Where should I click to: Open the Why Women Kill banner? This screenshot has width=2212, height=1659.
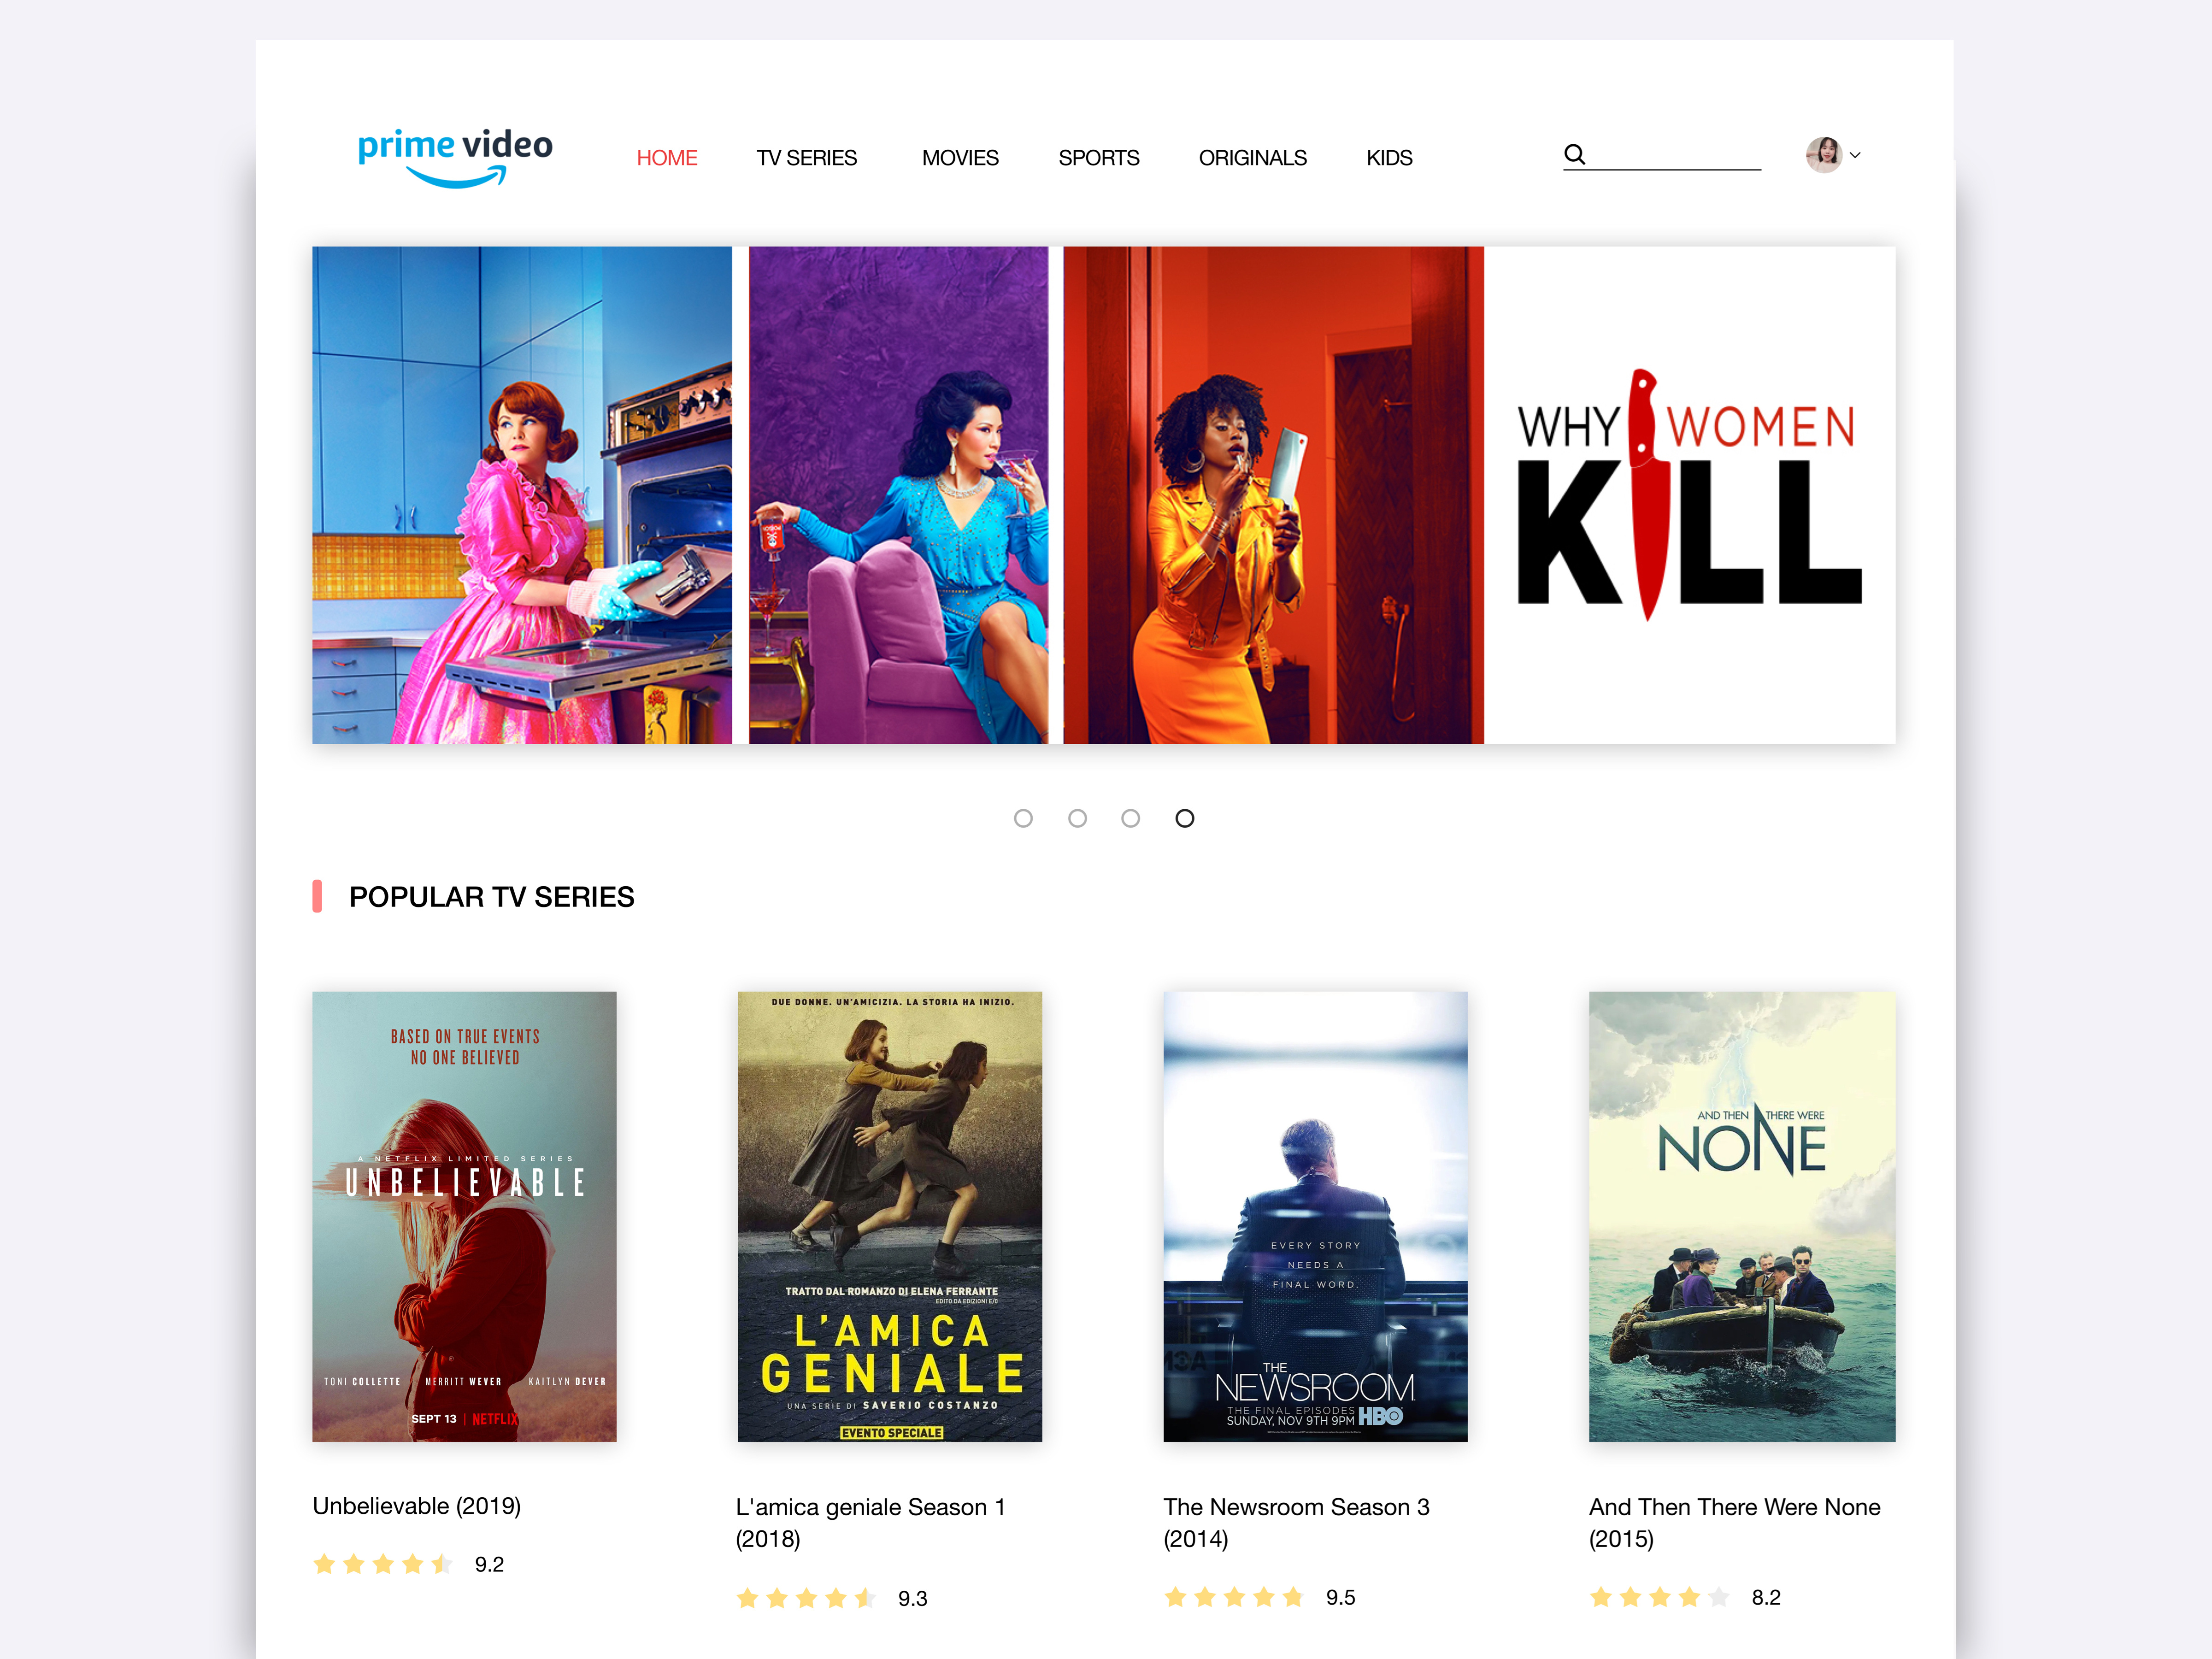(x=1103, y=495)
